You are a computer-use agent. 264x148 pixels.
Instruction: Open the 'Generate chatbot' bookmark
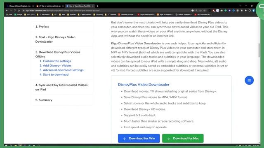(x=127, y=15)
